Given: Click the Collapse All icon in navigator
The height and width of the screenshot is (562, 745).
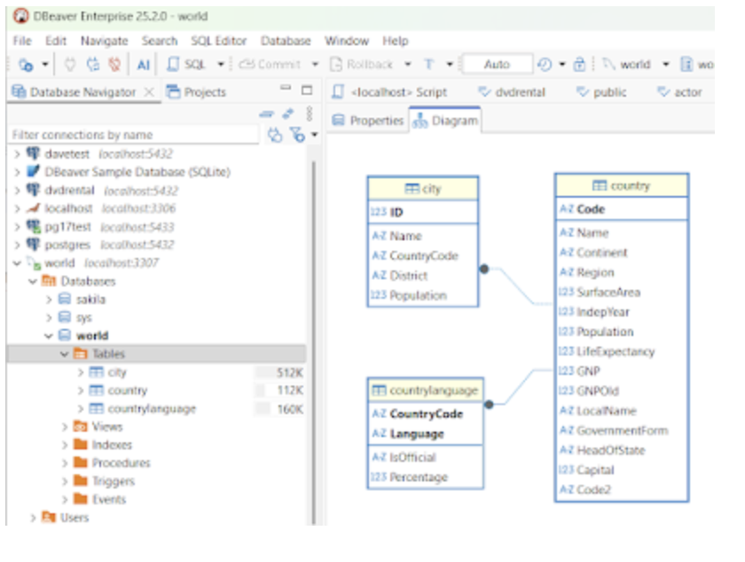Looking at the screenshot, I should (x=267, y=113).
